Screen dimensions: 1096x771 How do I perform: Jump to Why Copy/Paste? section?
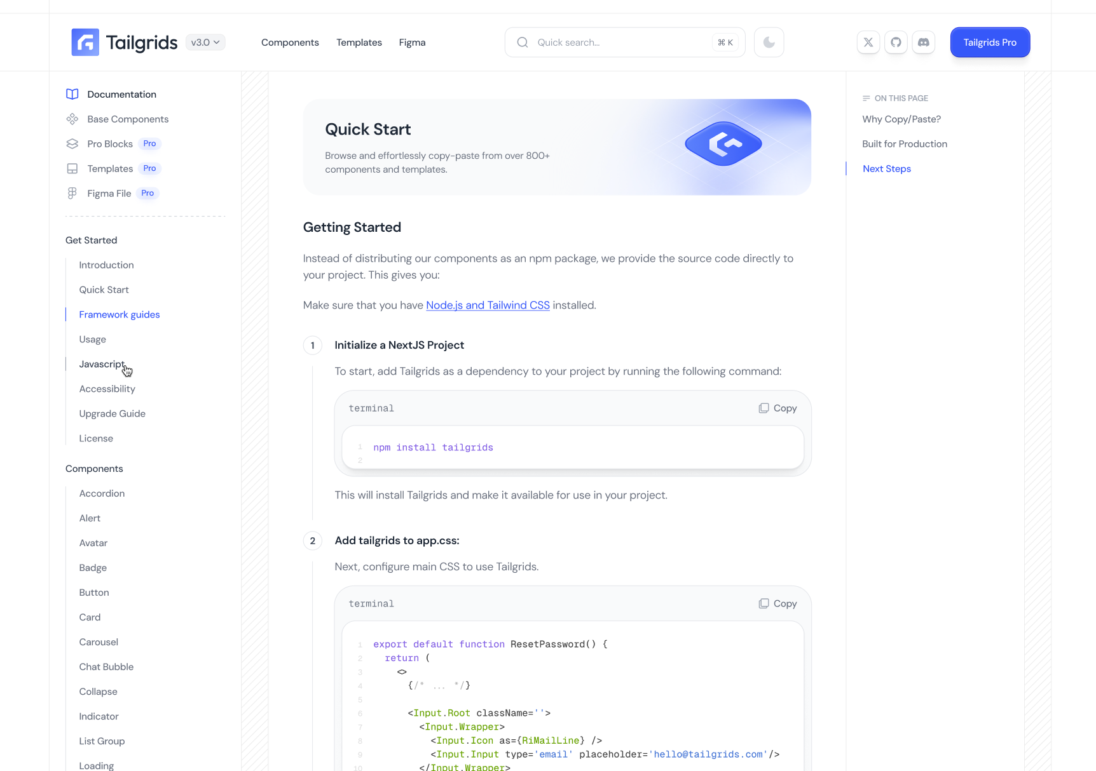(x=901, y=119)
